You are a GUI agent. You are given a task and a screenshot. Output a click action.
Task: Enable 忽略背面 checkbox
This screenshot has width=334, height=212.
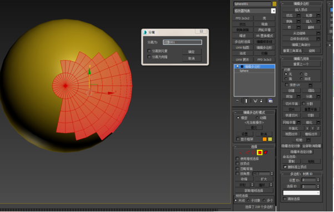tap(237, 169)
